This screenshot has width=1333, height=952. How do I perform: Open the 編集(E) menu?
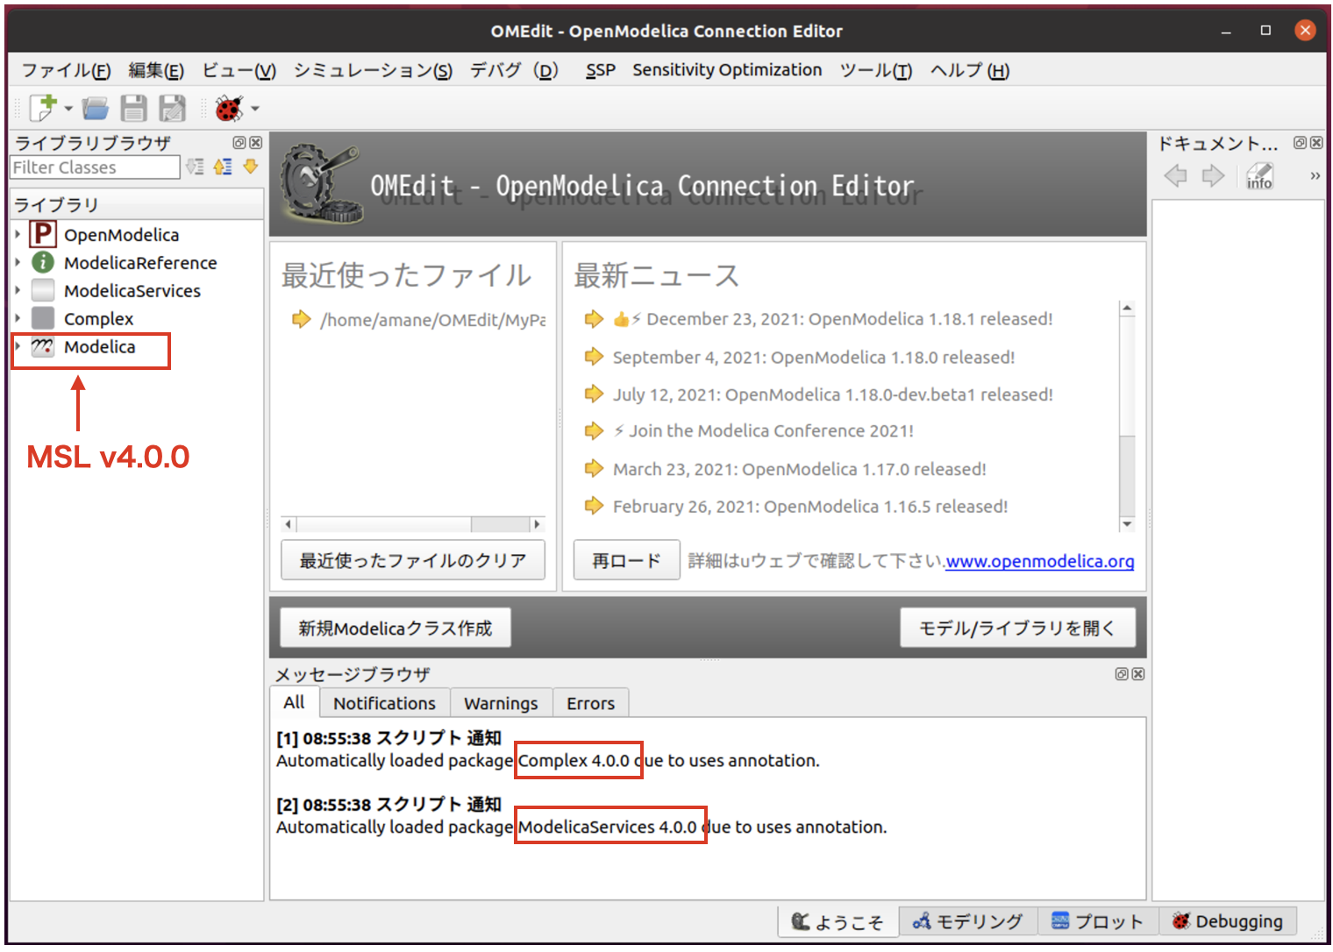[156, 70]
